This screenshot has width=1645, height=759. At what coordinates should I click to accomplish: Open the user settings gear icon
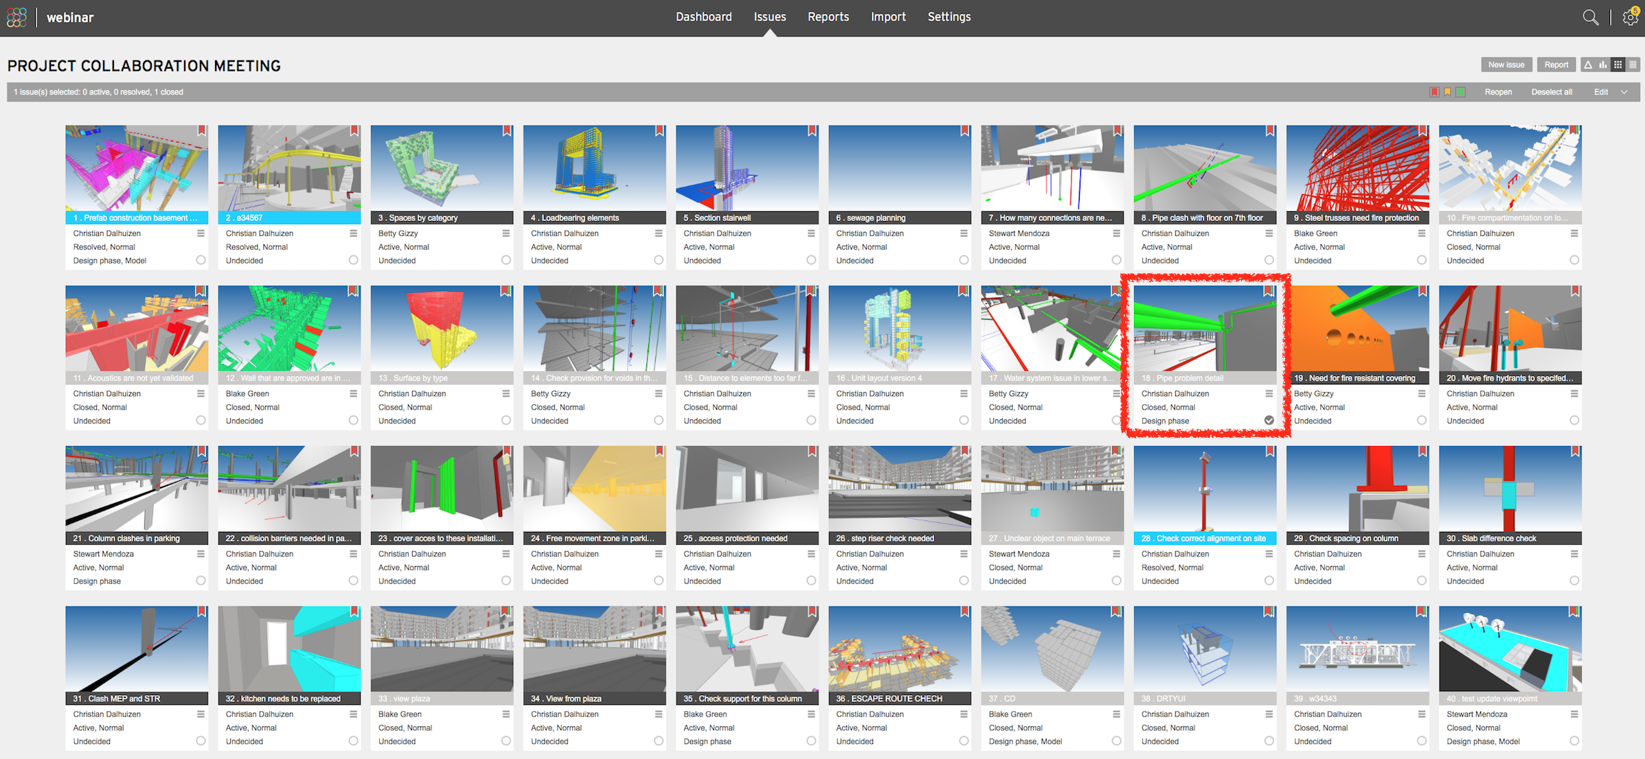(1630, 18)
